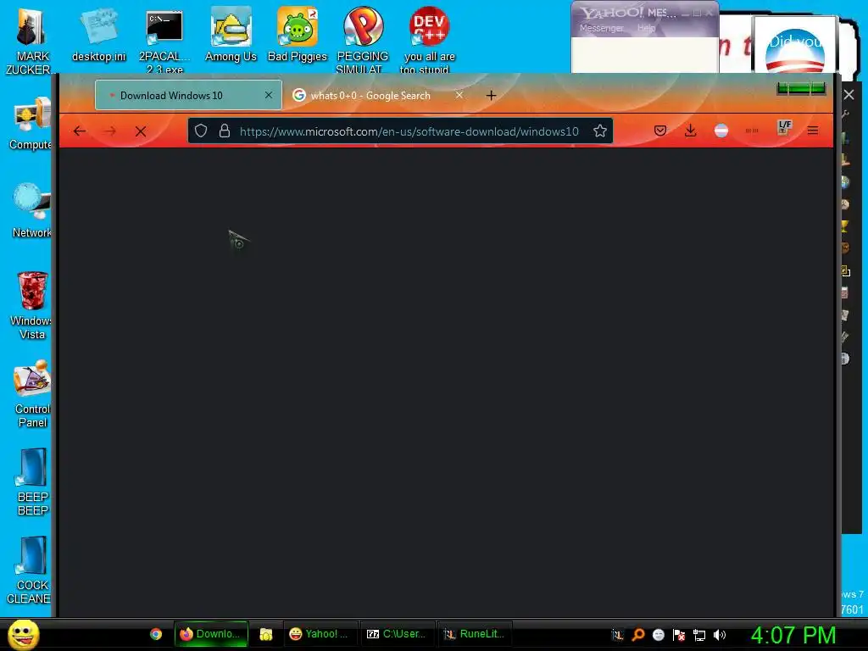Open the Network desktop icon
The width and height of the screenshot is (868, 651).
tap(31, 210)
